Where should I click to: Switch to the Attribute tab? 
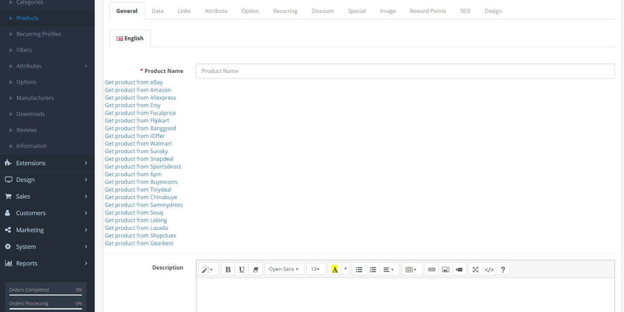coord(216,11)
